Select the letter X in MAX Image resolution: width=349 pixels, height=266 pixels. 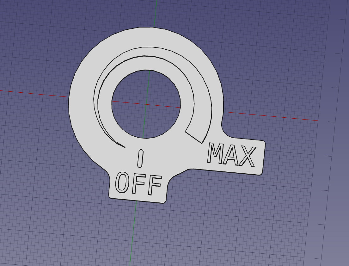[248, 157]
